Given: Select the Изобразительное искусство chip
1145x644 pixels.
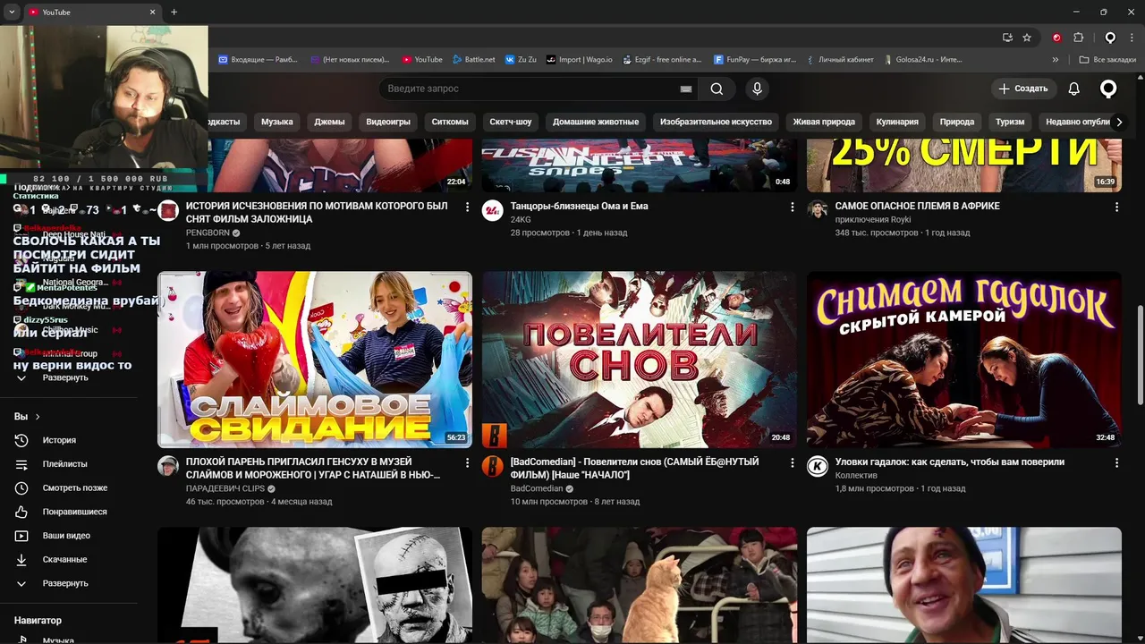Looking at the screenshot, I should pyautogui.click(x=716, y=122).
